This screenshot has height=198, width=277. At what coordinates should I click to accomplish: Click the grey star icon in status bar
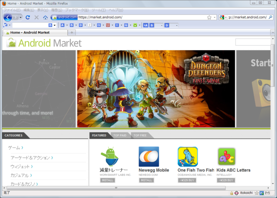pyautogui.click(x=257, y=193)
